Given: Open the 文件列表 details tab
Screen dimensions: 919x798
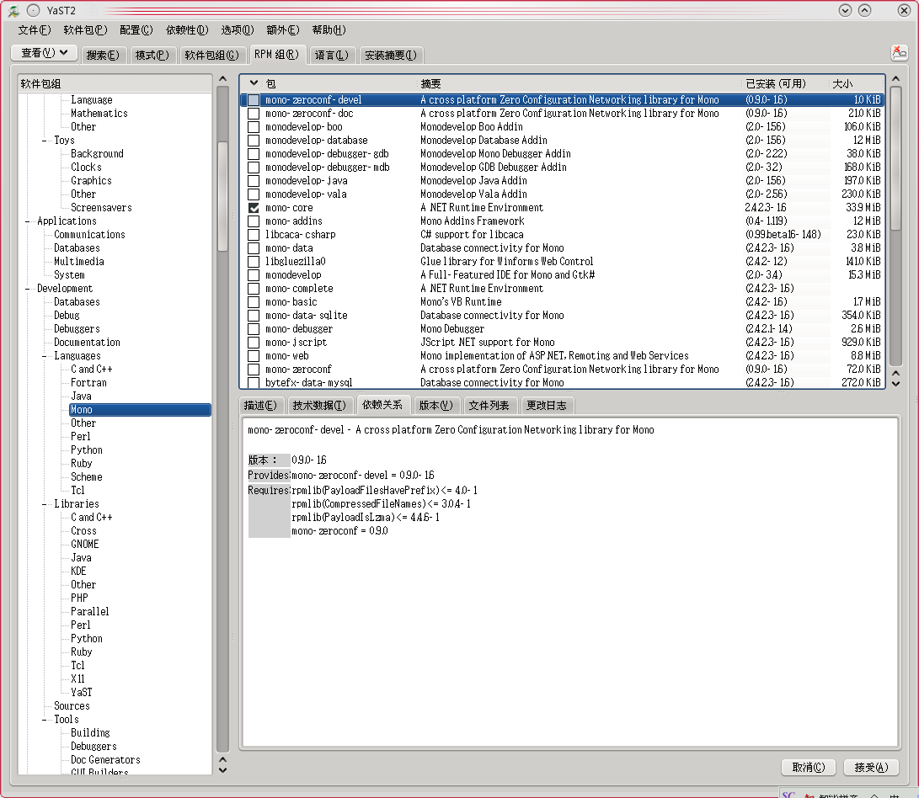Looking at the screenshot, I should (489, 406).
